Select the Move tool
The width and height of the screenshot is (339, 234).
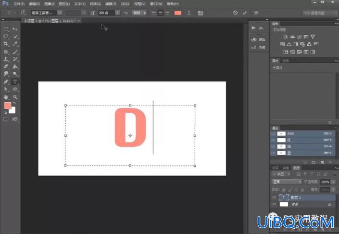(x=15, y=29)
